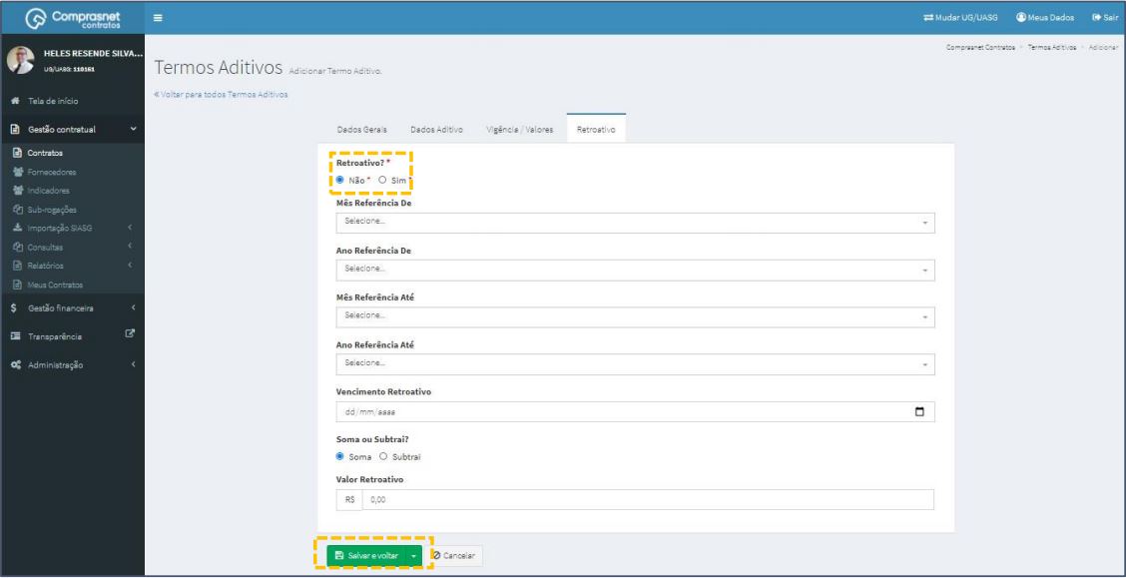
Task: Switch to Dados Gerais tab
Action: pyautogui.click(x=362, y=129)
